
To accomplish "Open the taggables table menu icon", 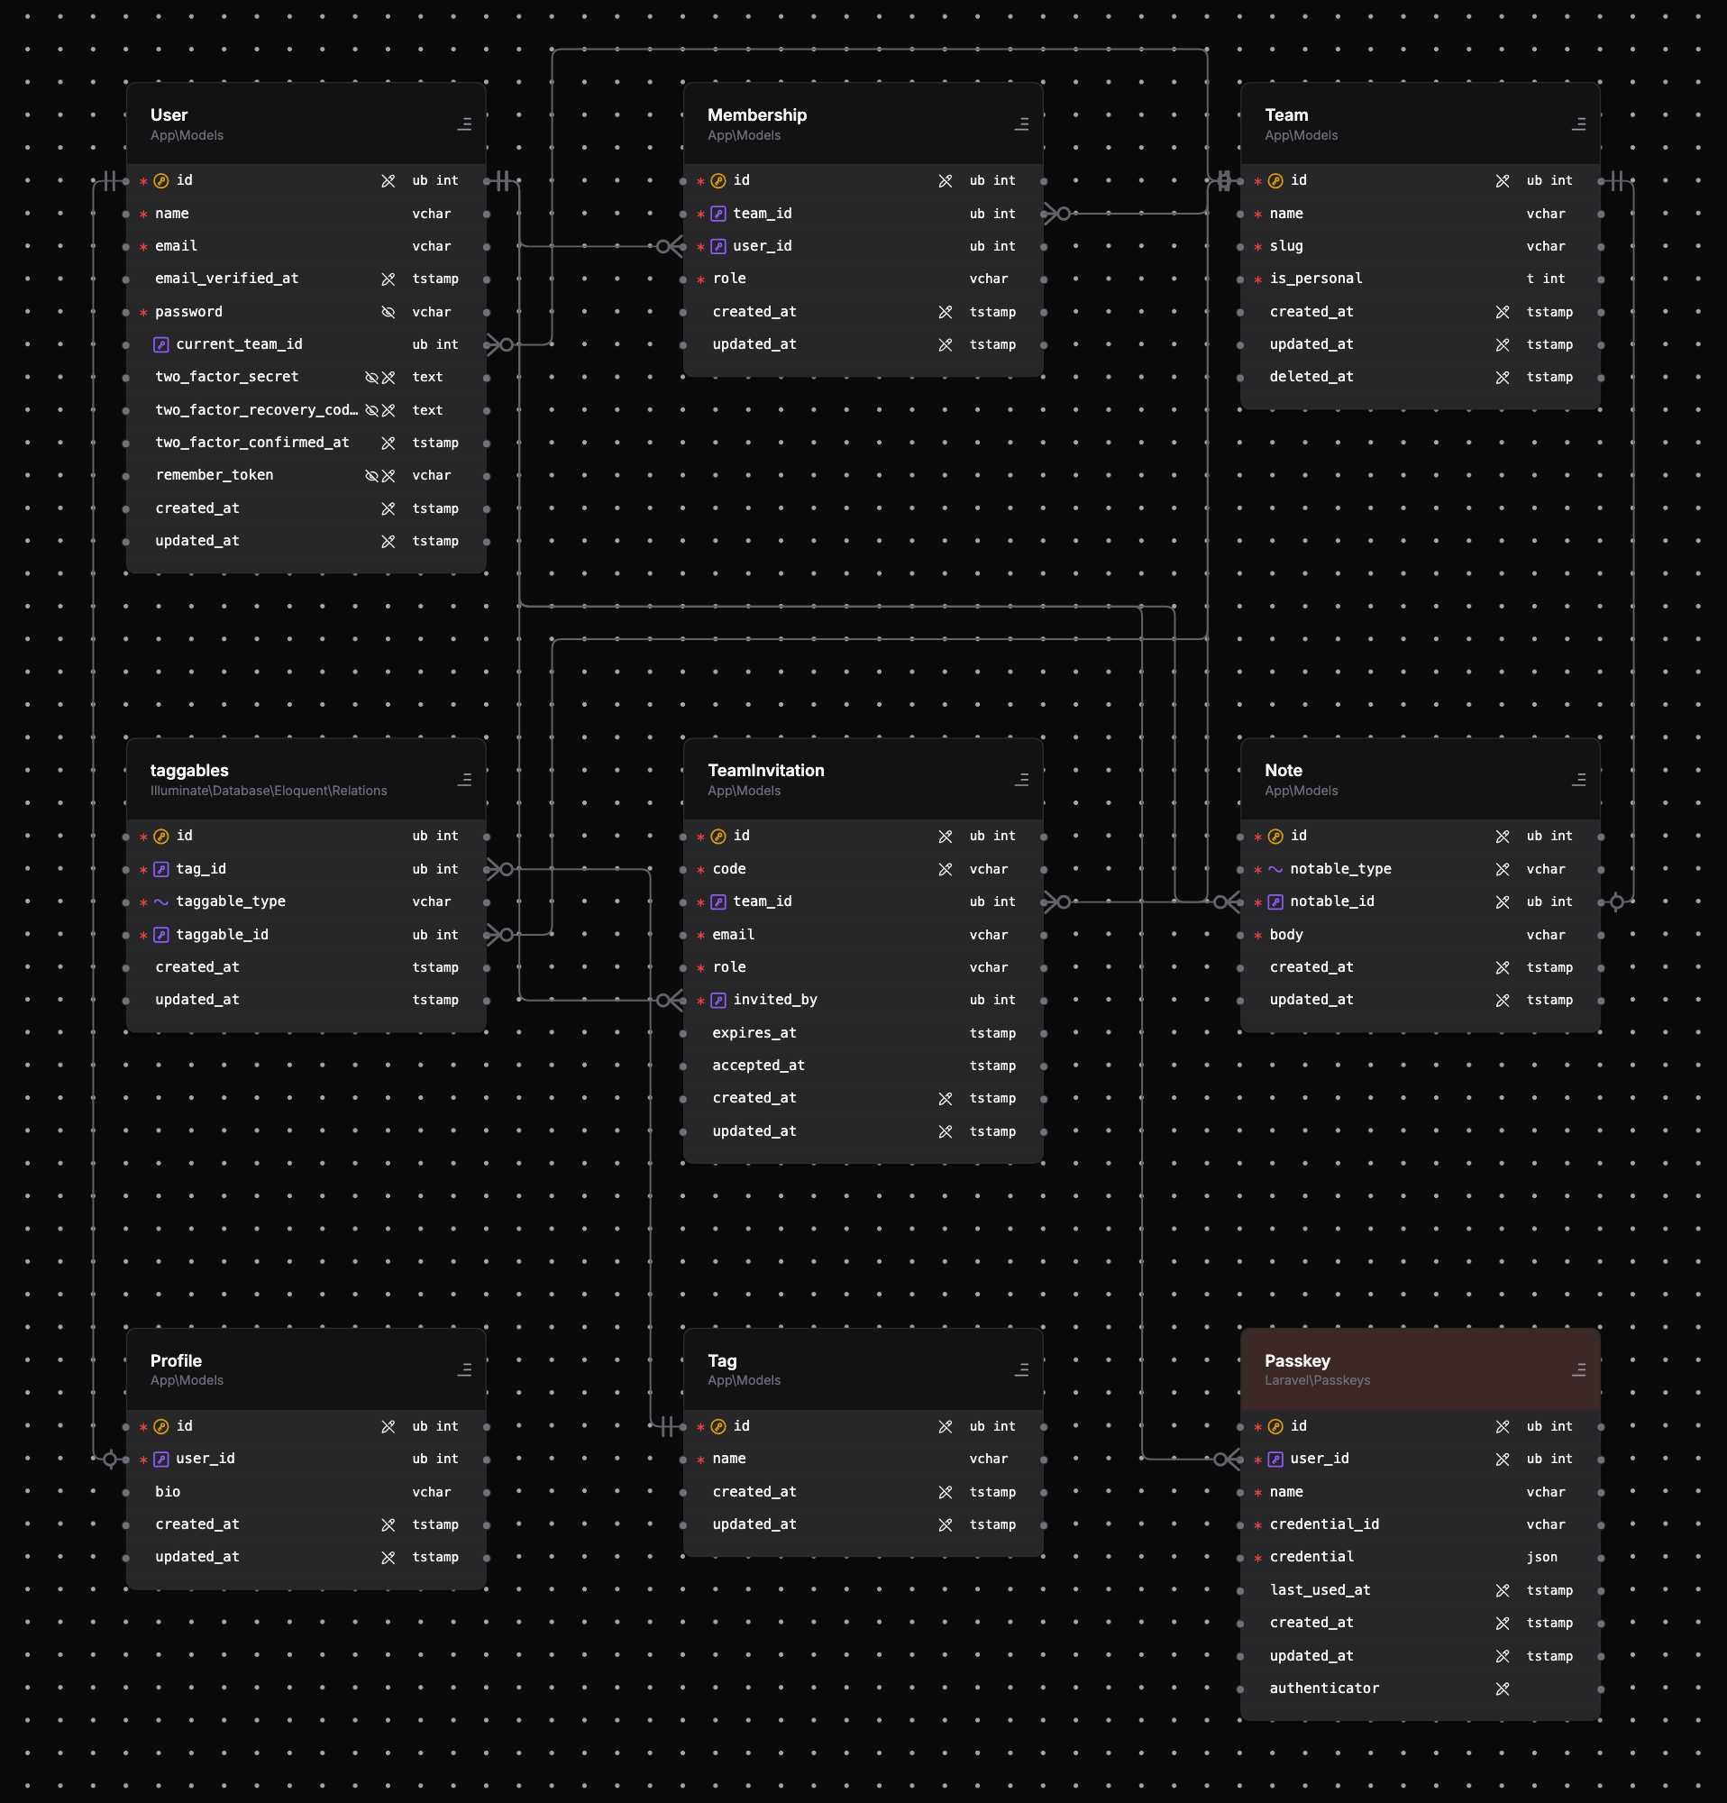I will [x=464, y=780].
